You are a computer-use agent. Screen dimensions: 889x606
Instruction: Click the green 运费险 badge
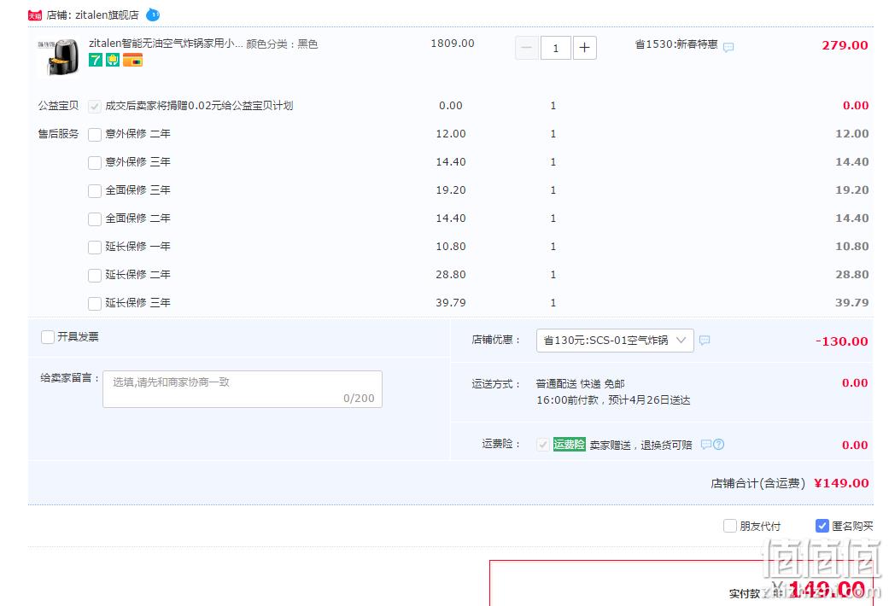(570, 445)
